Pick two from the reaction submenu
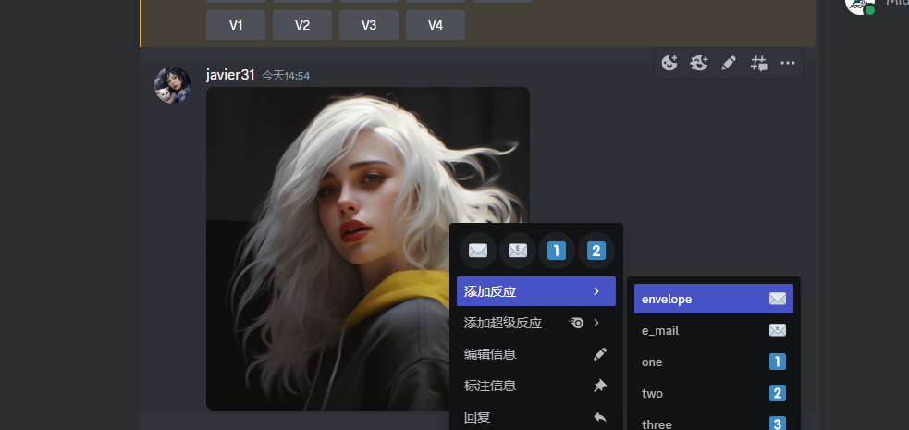Screen dimensions: 909x430 714,393
